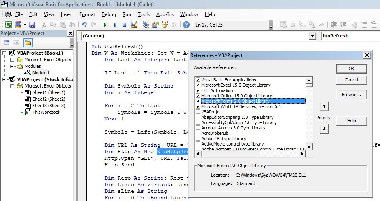The height and width of the screenshot is (201, 380).
Task: Click the Outdent icon on Edit toolbar
Action: [x=343, y=25]
